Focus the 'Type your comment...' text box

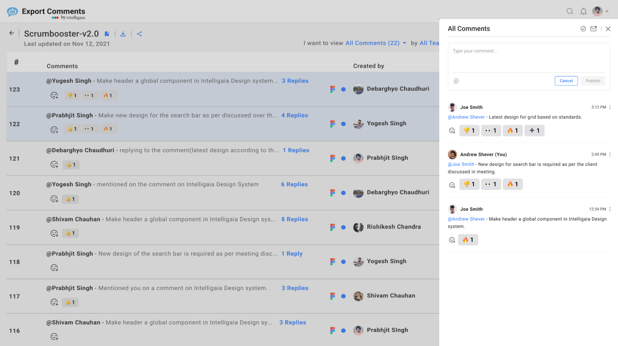pyautogui.click(x=529, y=58)
